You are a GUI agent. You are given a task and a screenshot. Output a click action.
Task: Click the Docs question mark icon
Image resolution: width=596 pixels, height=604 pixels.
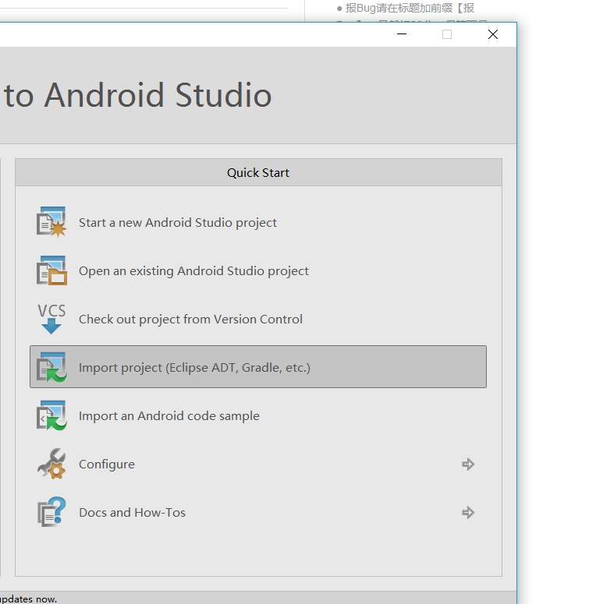click(x=51, y=512)
